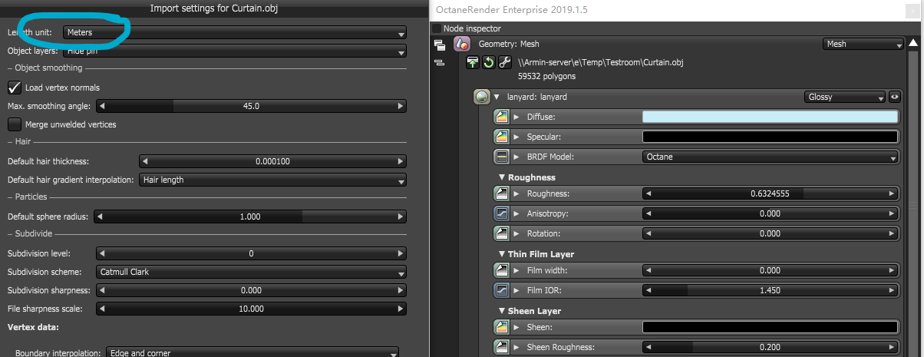
Task: Click the Sheen Roughness value slider
Action: 770,347
